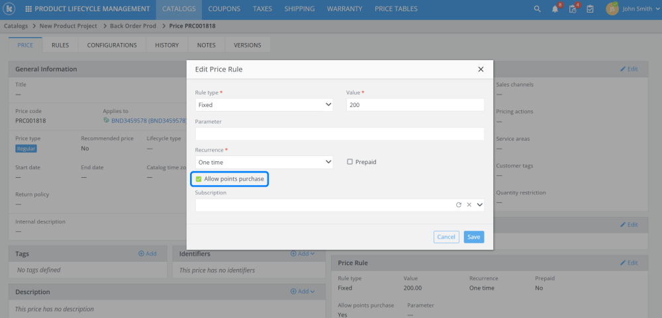Click the round logo icon in header
This screenshot has width=662, height=318.
10,9
